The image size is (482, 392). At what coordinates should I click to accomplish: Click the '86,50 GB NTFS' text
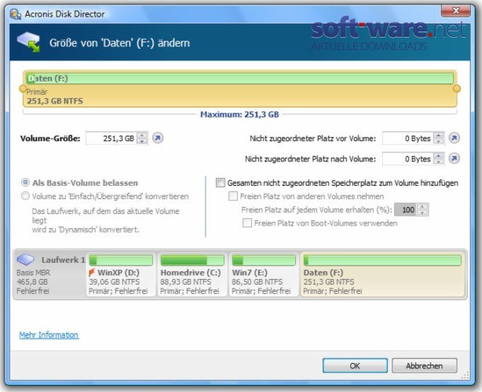(x=257, y=281)
